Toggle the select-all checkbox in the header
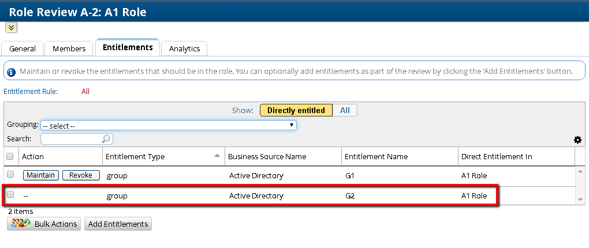 (x=10, y=156)
